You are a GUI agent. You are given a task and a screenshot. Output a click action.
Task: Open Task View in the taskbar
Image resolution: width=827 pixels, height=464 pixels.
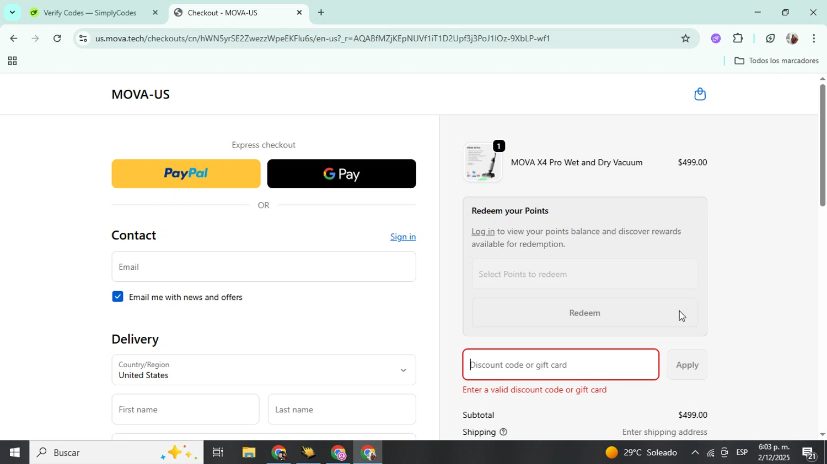click(x=218, y=452)
